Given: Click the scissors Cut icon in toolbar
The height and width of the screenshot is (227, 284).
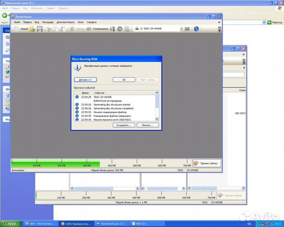Looking at the screenshot, I should point(49,29).
